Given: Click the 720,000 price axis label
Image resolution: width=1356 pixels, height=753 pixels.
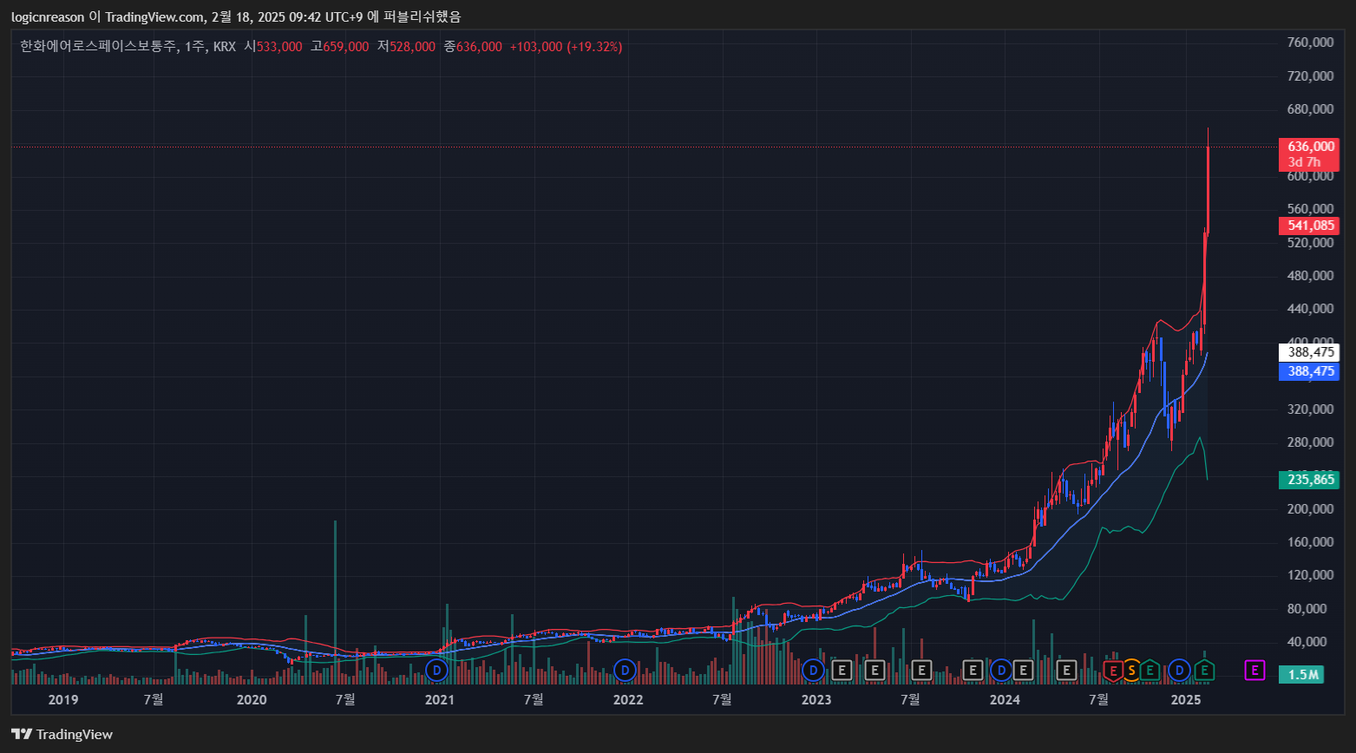Looking at the screenshot, I should tap(1310, 76).
